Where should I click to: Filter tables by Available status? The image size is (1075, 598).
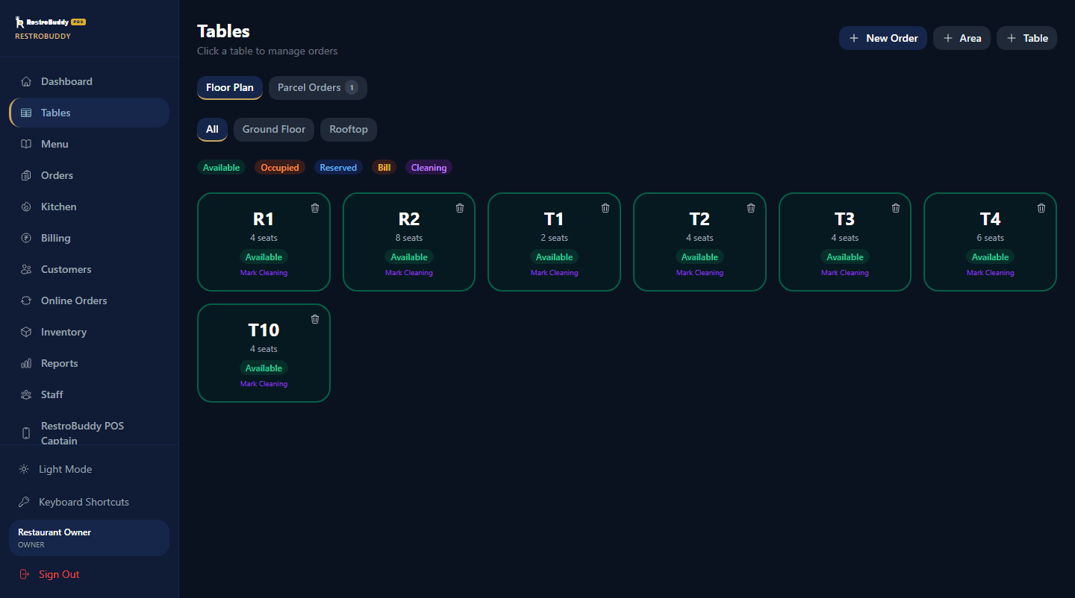coord(222,168)
